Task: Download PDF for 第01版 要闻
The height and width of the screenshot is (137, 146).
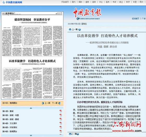Action: (61, 111)
